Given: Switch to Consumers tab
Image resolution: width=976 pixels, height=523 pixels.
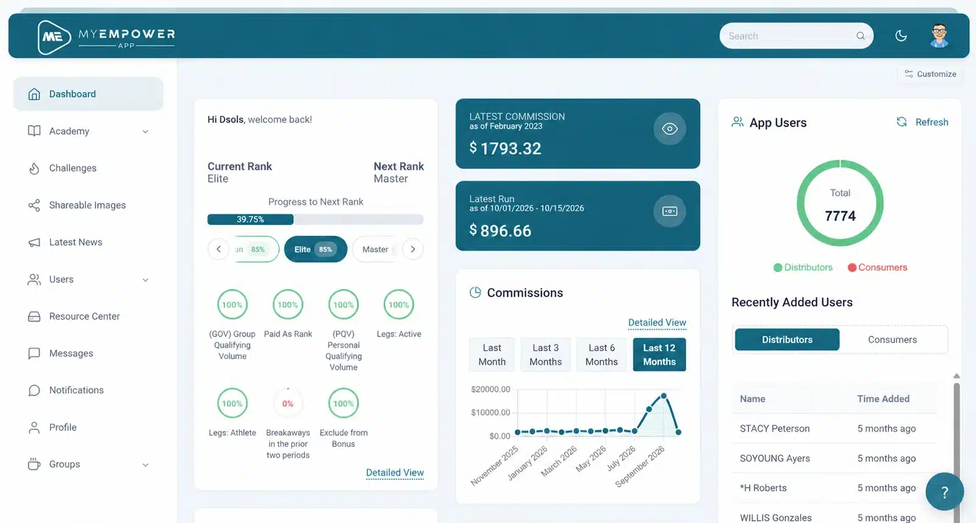Looking at the screenshot, I should pyautogui.click(x=892, y=340).
